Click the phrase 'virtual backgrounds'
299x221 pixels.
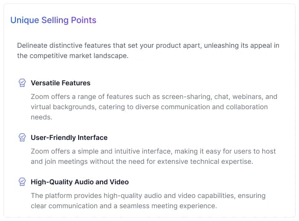[63, 107]
